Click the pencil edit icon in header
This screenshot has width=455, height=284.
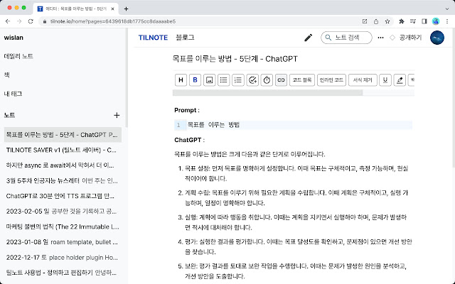308,38
